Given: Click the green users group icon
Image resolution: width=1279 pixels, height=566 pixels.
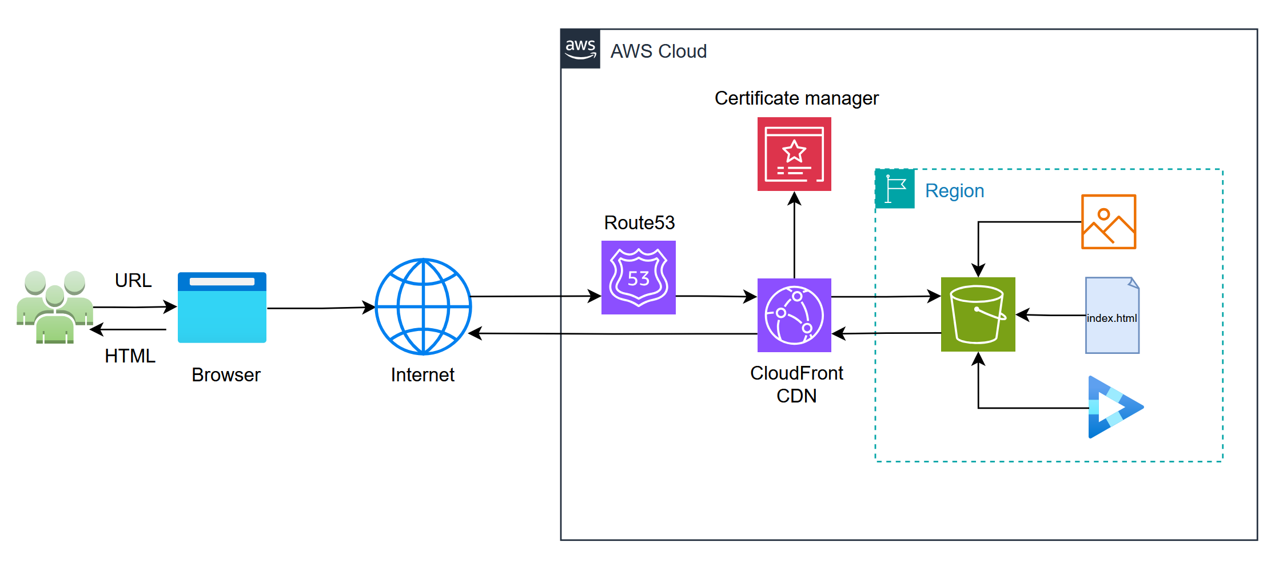Looking at the screenshot, I should tap(55, 307).
